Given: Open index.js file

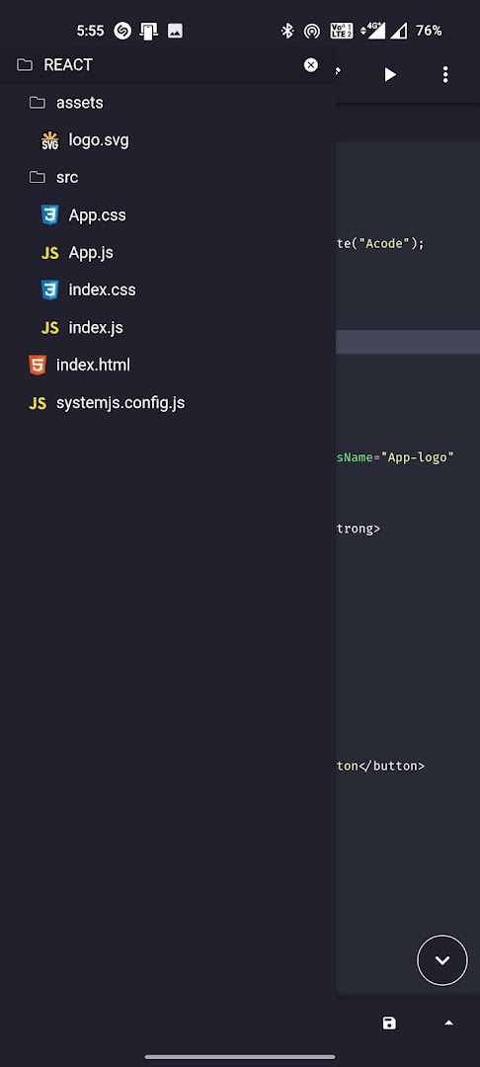Looking at the screenshot, I should pos(168,327).
